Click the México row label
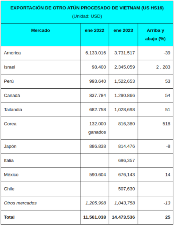 click(11, 175)
